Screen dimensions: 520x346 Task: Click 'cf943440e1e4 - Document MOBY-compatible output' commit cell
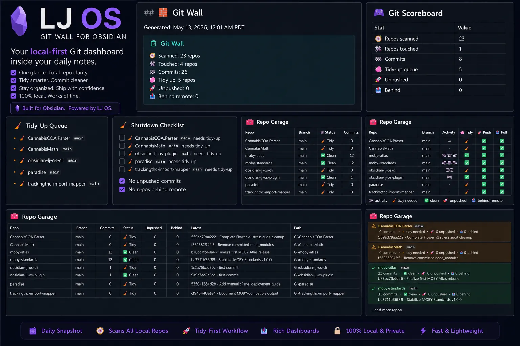[235, 293]
